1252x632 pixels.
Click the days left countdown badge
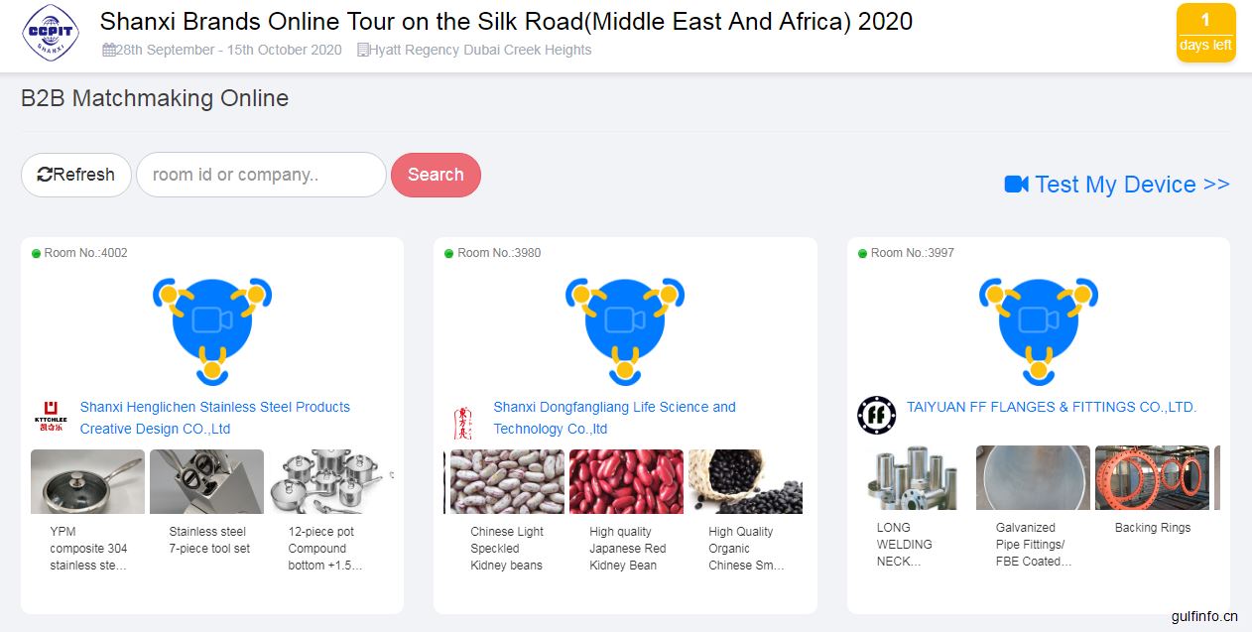1205,33
